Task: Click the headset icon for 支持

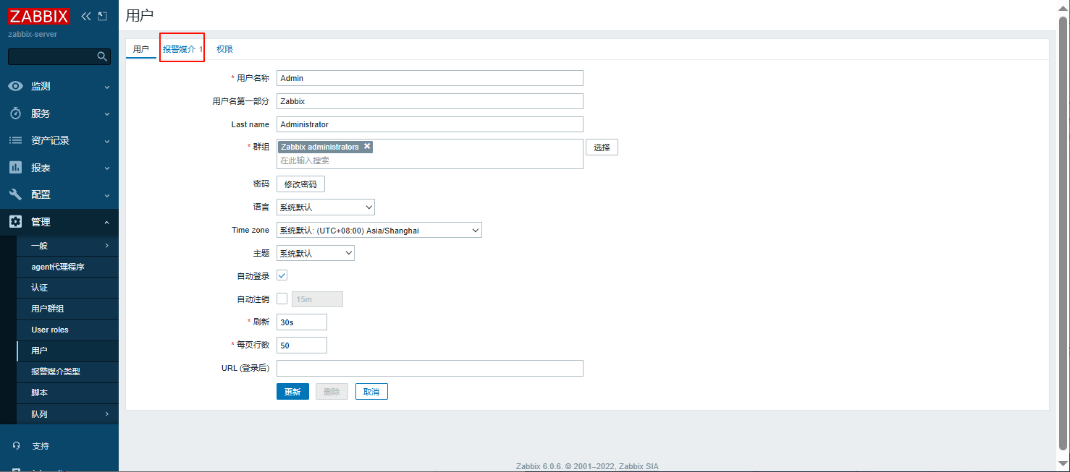Action: tap(16, 446)
